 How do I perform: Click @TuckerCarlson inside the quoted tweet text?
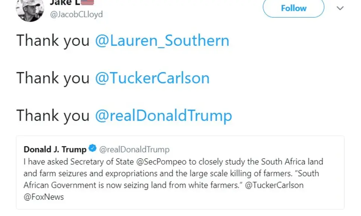point(274,185)
